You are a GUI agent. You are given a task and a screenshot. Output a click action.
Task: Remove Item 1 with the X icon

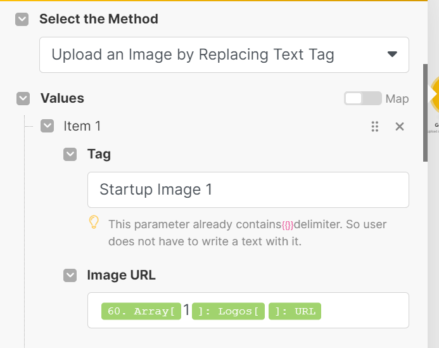(400, 126)
